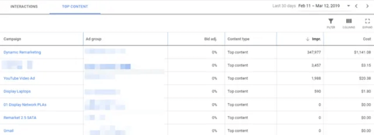Switch to the Interactions tab
The width and height of the screenshot is (374, 135).
click(x=24, y=7)
